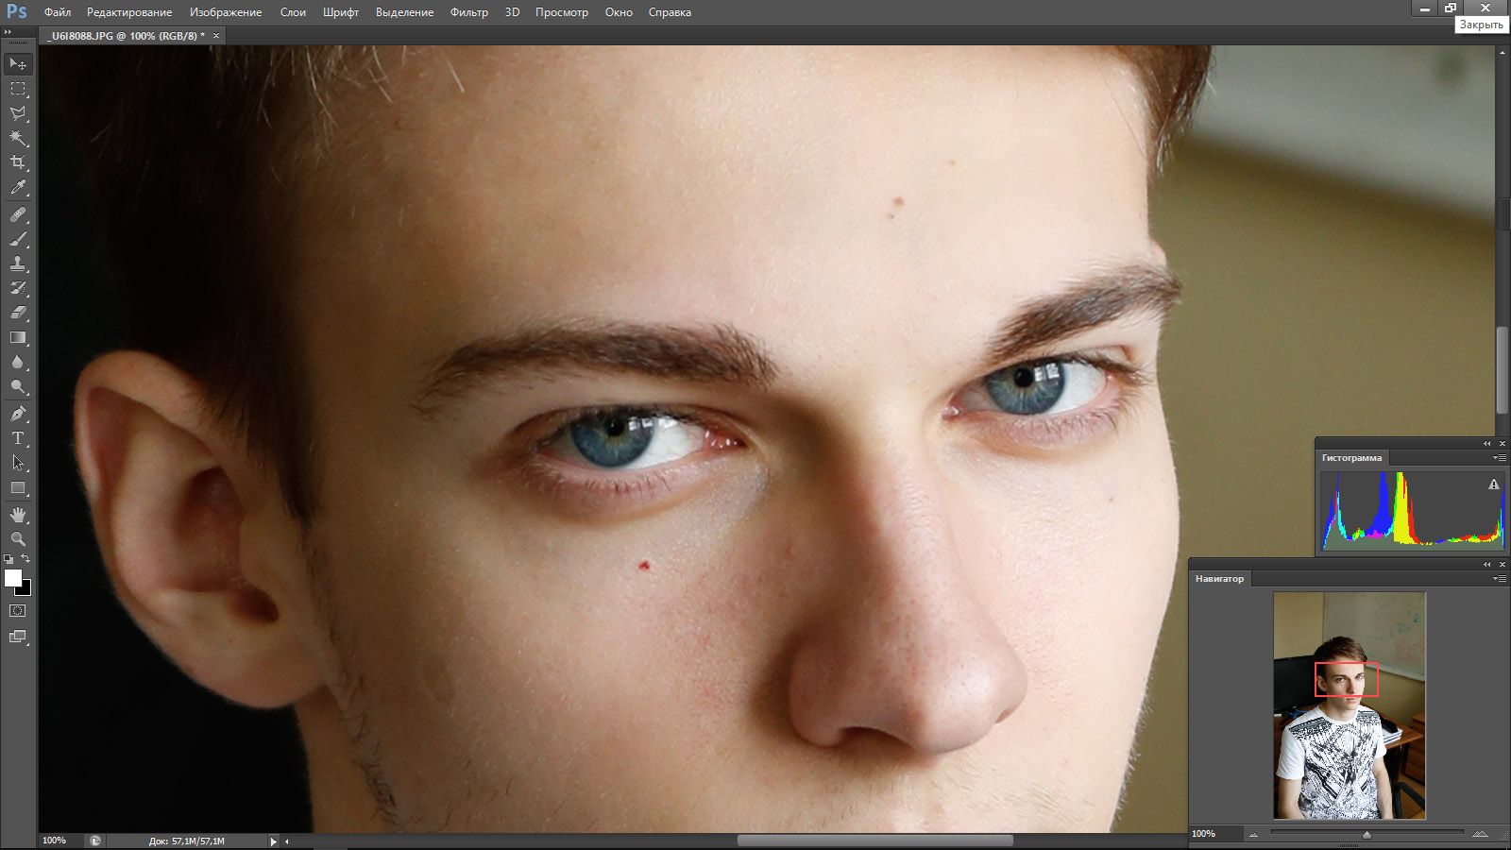This screenshot has width=1511, height=850.
Task: Select the Magic Wand tool
Action: pyautogui.click(x=18, y=138)
